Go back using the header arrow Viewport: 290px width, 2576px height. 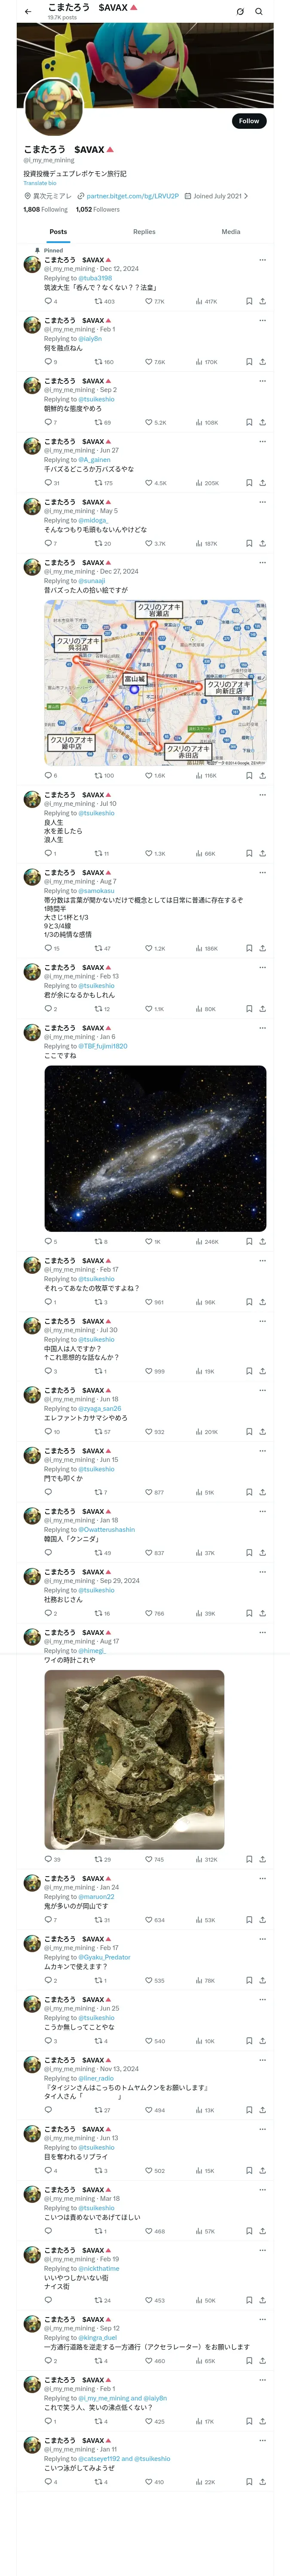(28, 12)
